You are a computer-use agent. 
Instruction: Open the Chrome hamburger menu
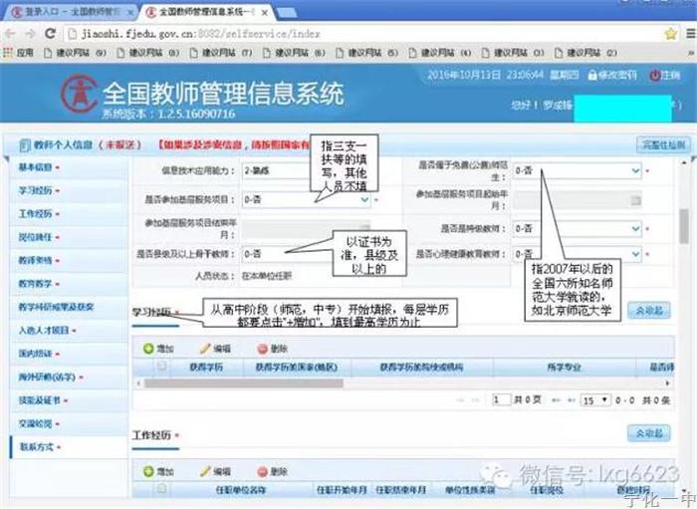[x=691, y=34]
